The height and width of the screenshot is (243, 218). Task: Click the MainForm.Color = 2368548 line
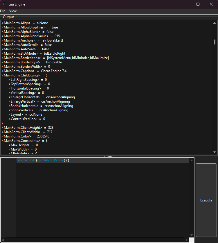point(26,136)
